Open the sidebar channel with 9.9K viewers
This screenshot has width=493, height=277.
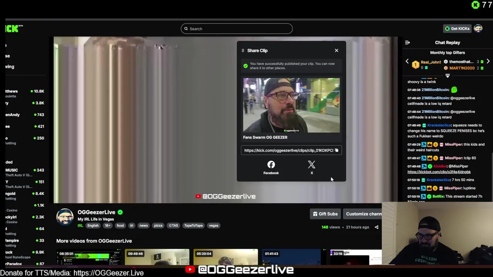[25, 254]
